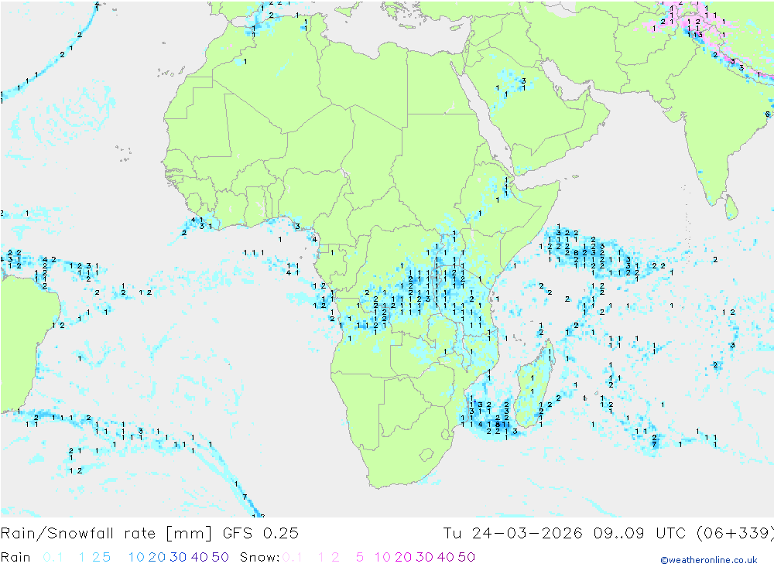Click the 'Snow:' legend label
Image resolution: width=774 pixels, height=567 pixels.
[x=259, y=557]
